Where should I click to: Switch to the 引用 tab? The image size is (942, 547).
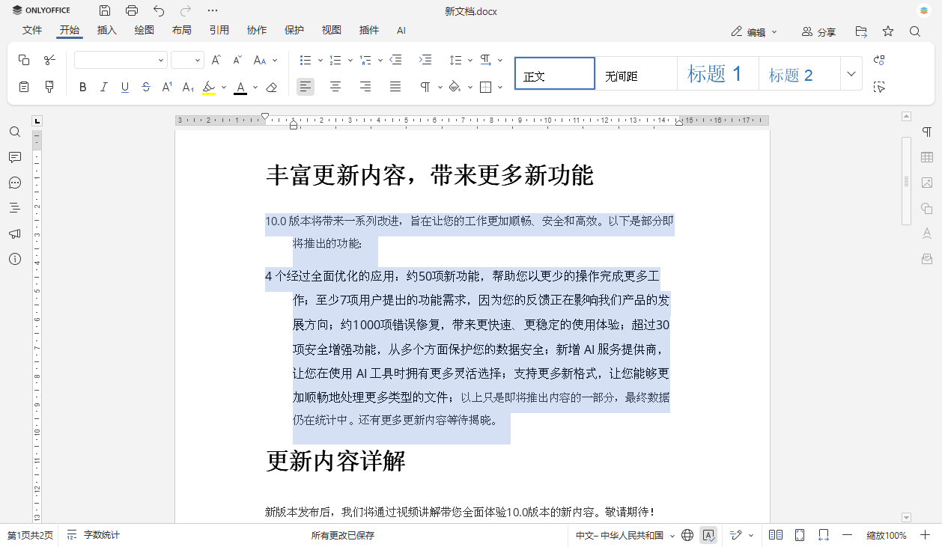[x=219, y=30]
